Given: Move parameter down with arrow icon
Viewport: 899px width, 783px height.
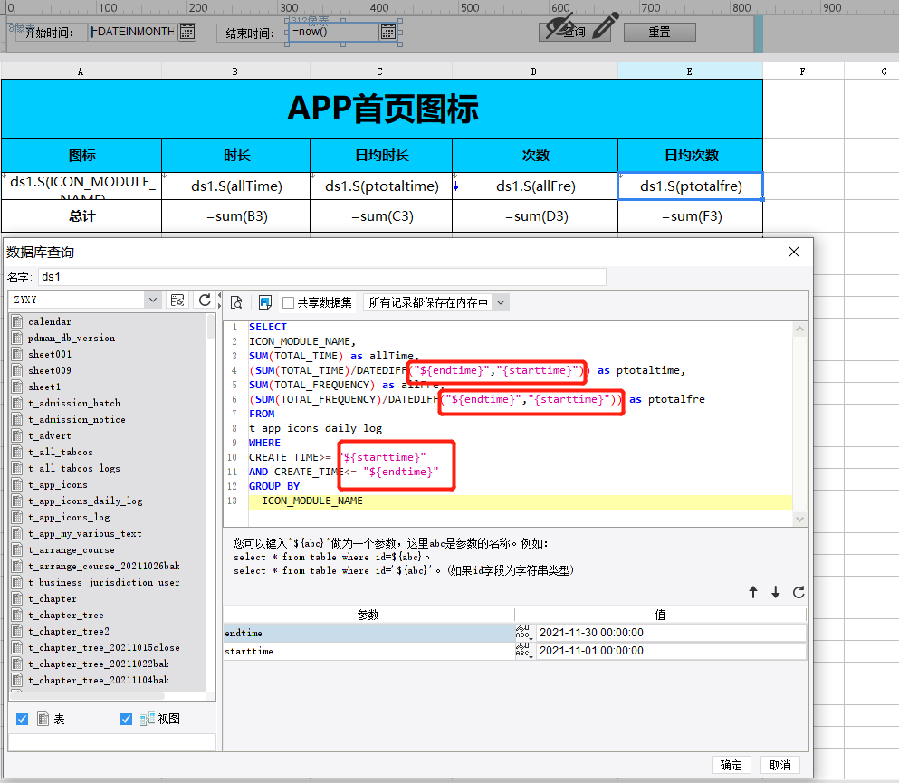Looking at the screenshot, I should pos(776,592).
